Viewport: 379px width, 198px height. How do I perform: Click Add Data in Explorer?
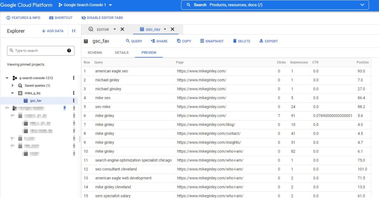pos(53,31)
